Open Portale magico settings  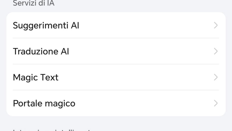[116, 103]
